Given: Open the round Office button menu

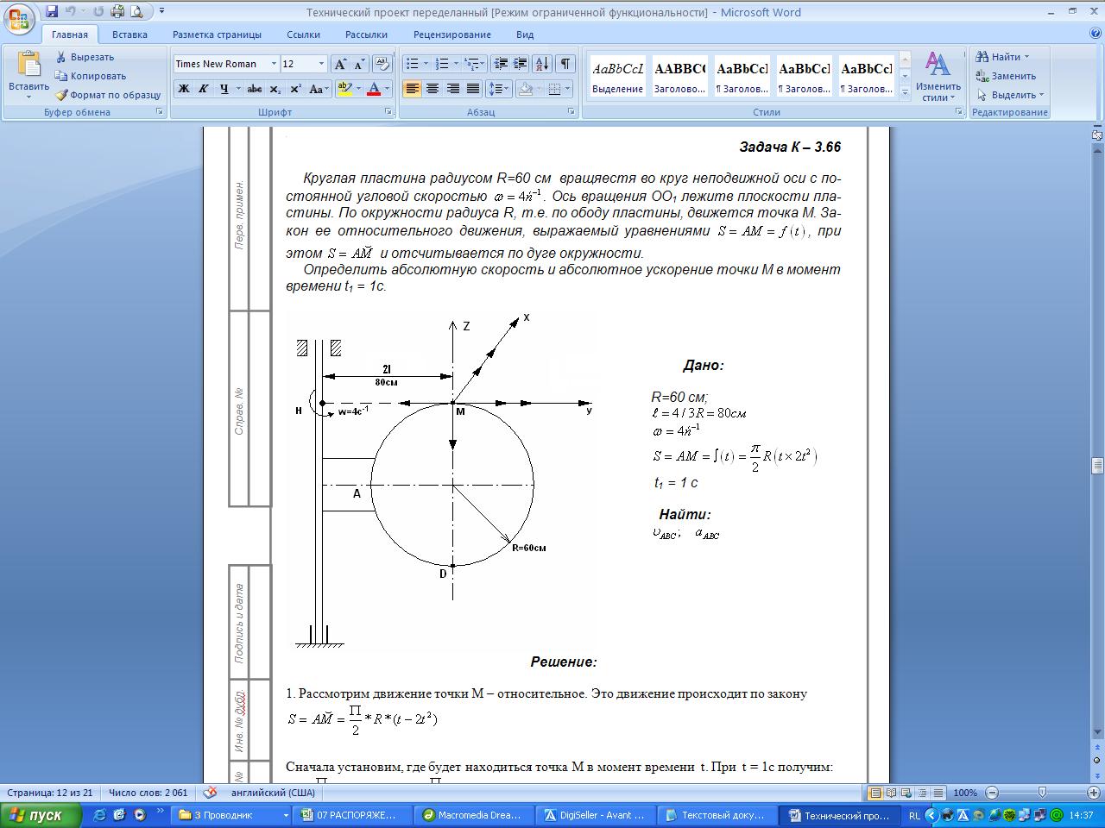Looking at the screenshot, I should (x=20, y=19).
